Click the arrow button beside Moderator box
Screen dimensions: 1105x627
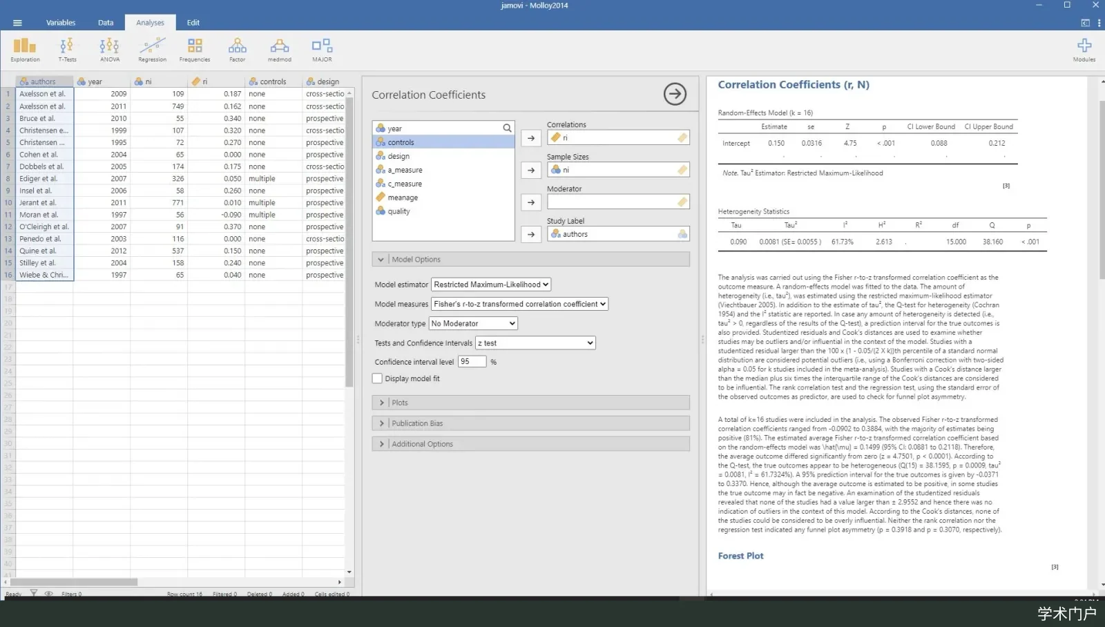pos(530,202)
